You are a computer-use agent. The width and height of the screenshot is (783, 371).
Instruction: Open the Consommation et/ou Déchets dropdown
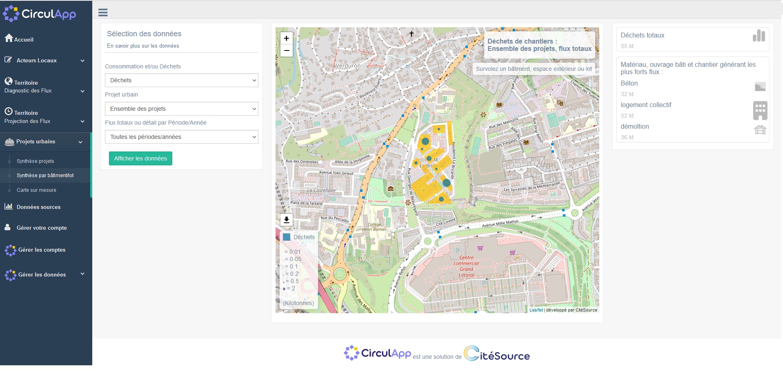pyautogui.click(x=181, y=80)
